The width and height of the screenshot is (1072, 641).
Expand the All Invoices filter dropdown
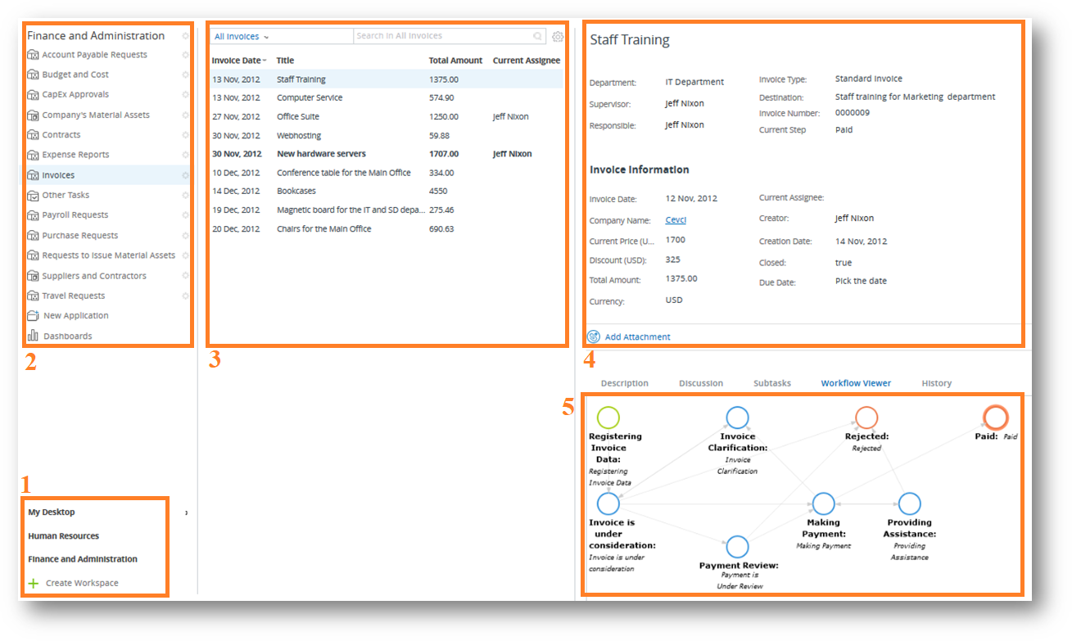[242, 37]
